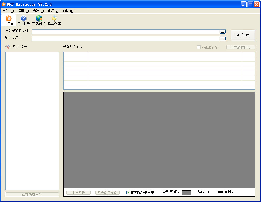Browse for the 待分析数据文件 file

pyautogui.click(x=223, y=32)
